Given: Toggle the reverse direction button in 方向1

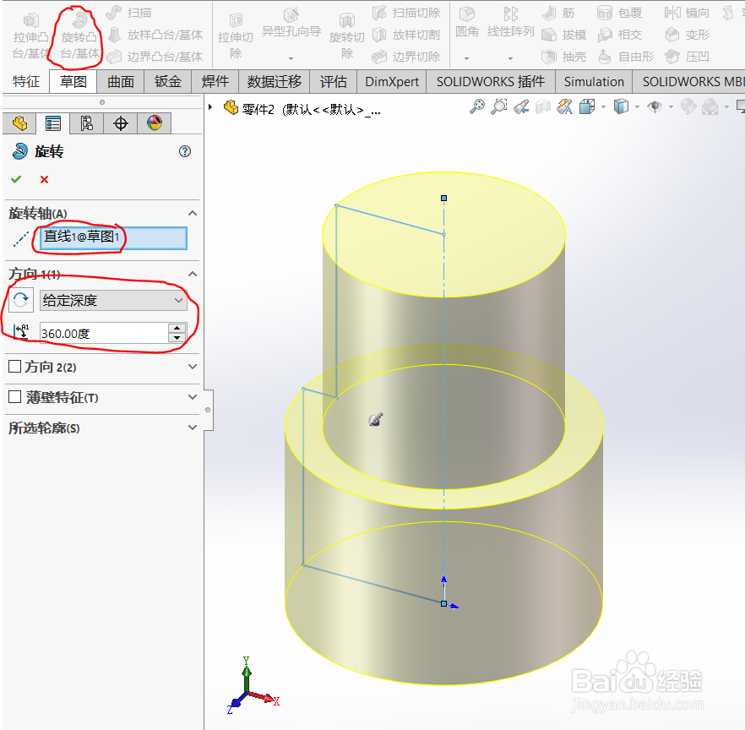Looking at the screenshot, I should (x=21, y=300).
